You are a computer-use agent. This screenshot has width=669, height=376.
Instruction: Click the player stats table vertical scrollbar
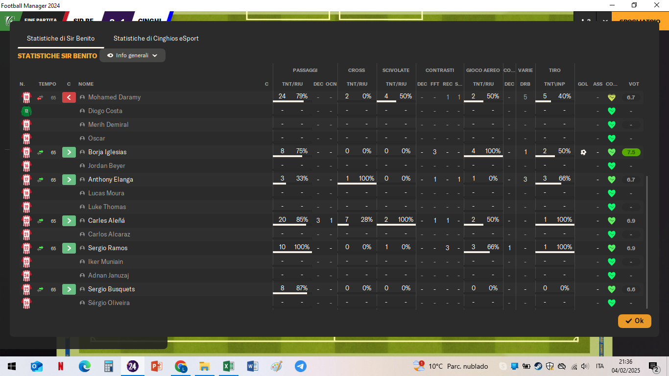647,242
